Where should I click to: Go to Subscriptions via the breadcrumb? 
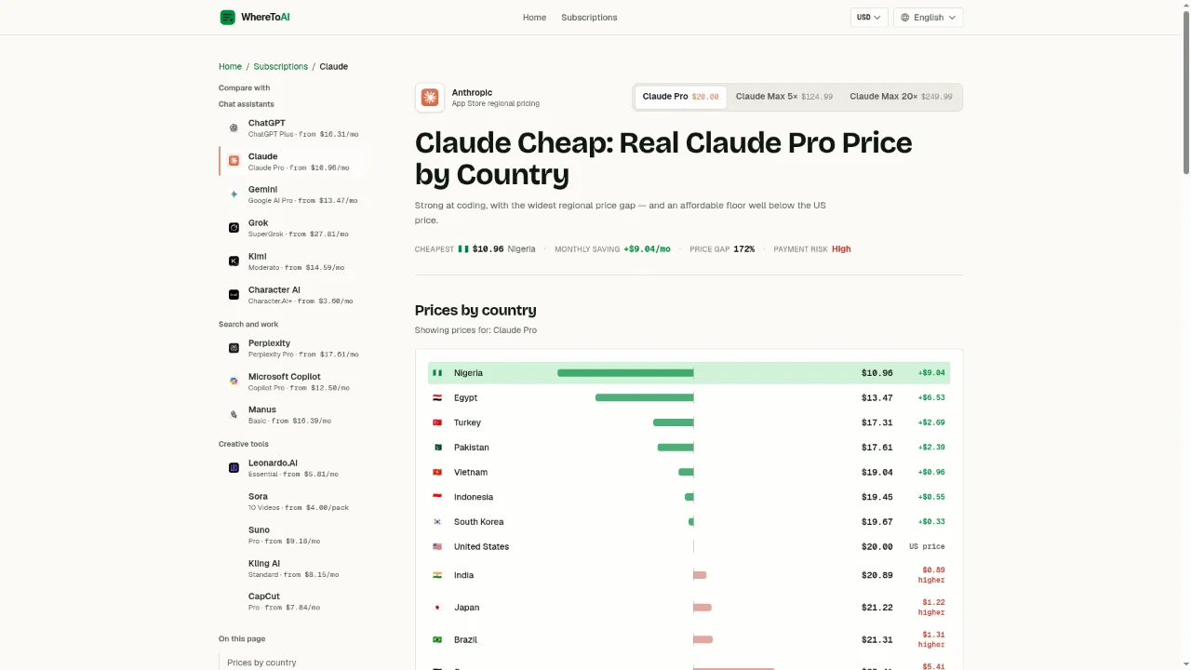coord(280,67)
